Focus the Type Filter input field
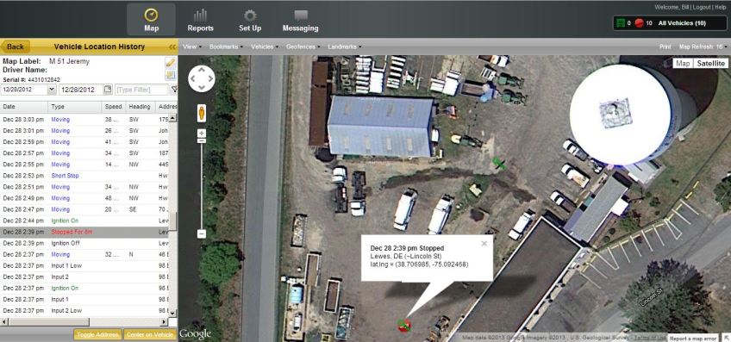 click(x=141, y=89)
